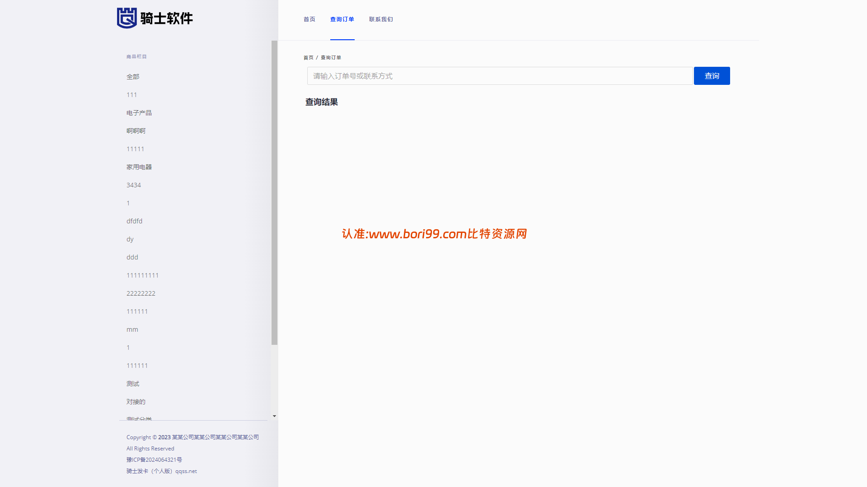
Task: Open the 豫ICP备2024064321号 footer link
Action: pyautogui.click(x=154, y=459)
